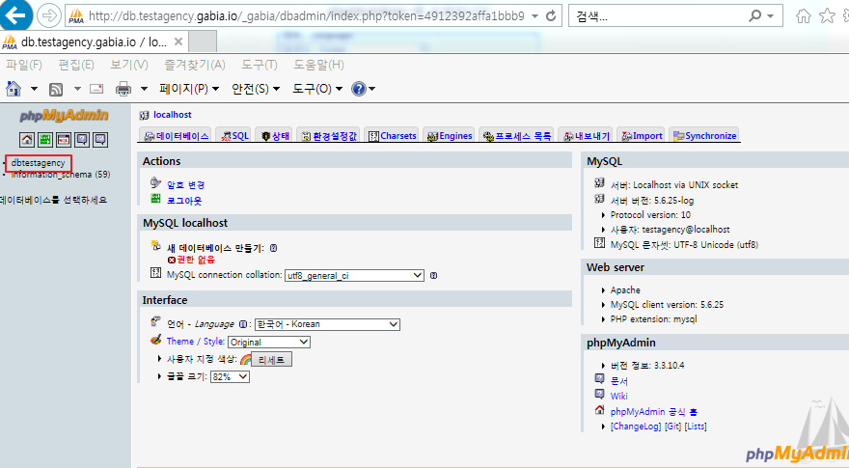Switch to the 상태 tab

pos(276,135)
